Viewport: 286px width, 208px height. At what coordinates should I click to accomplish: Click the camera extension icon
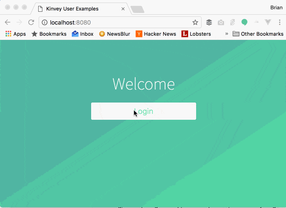click(221, 22)
